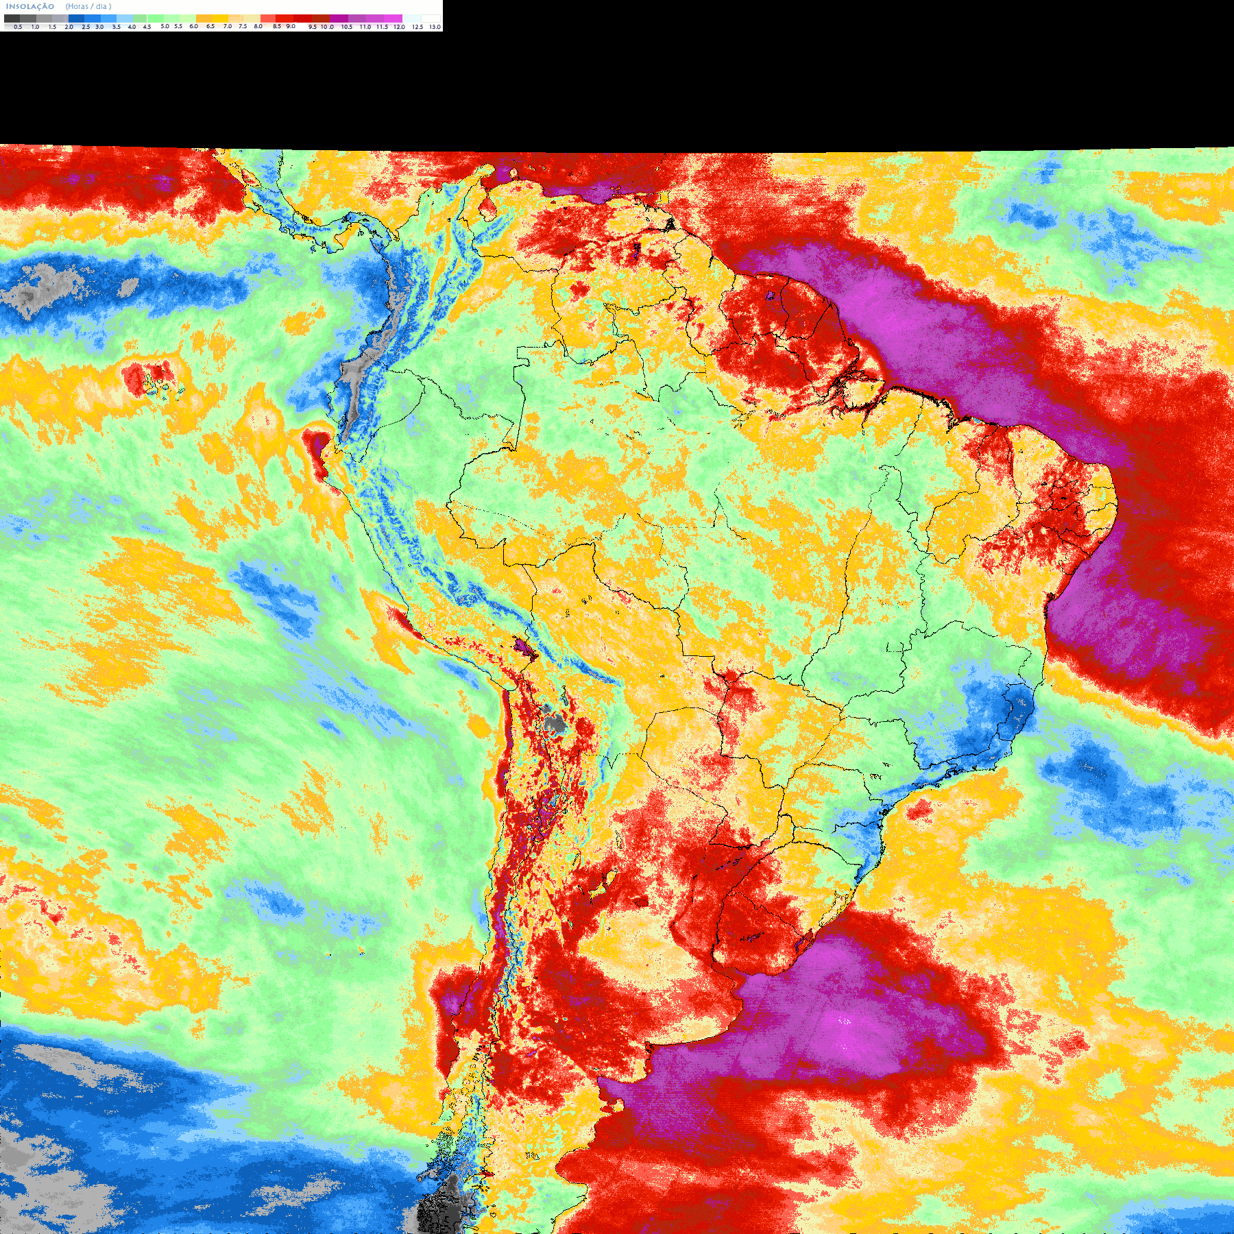Select the white swatch above 13.0
The image size is (1234, 1234).
click(431, 19)
